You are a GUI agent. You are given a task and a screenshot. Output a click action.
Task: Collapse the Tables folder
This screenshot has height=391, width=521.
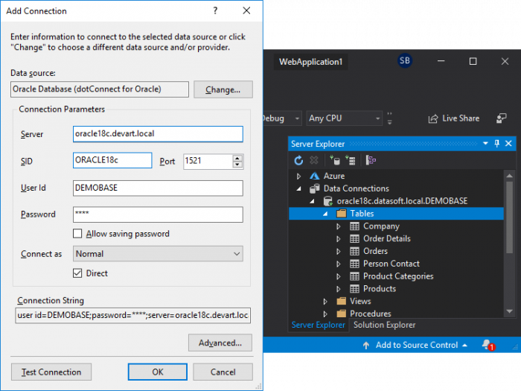[325, 214]
